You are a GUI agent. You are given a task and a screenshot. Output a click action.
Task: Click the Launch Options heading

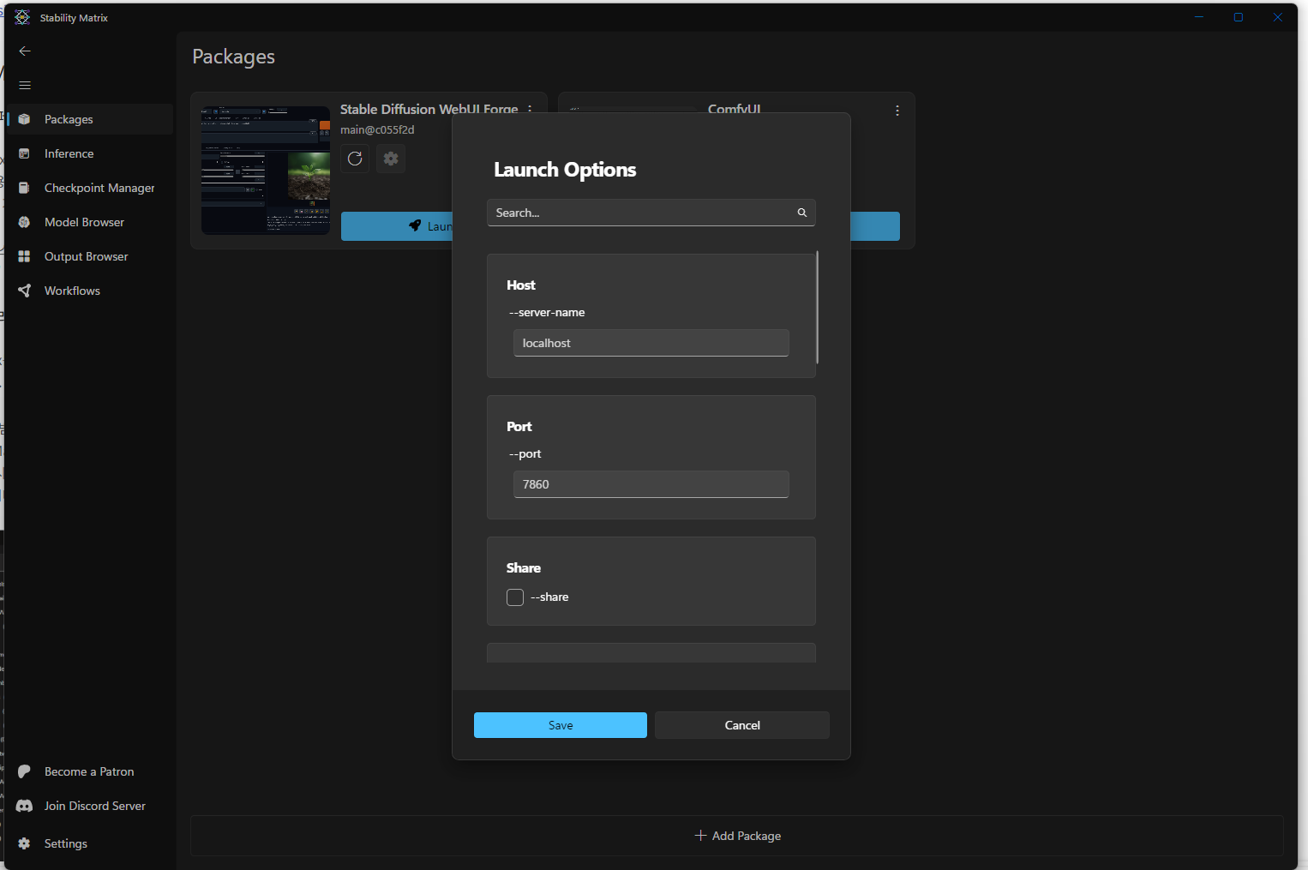[565, 170]
